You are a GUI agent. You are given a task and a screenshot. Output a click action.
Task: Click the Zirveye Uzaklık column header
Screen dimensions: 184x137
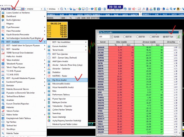point(149,42)
